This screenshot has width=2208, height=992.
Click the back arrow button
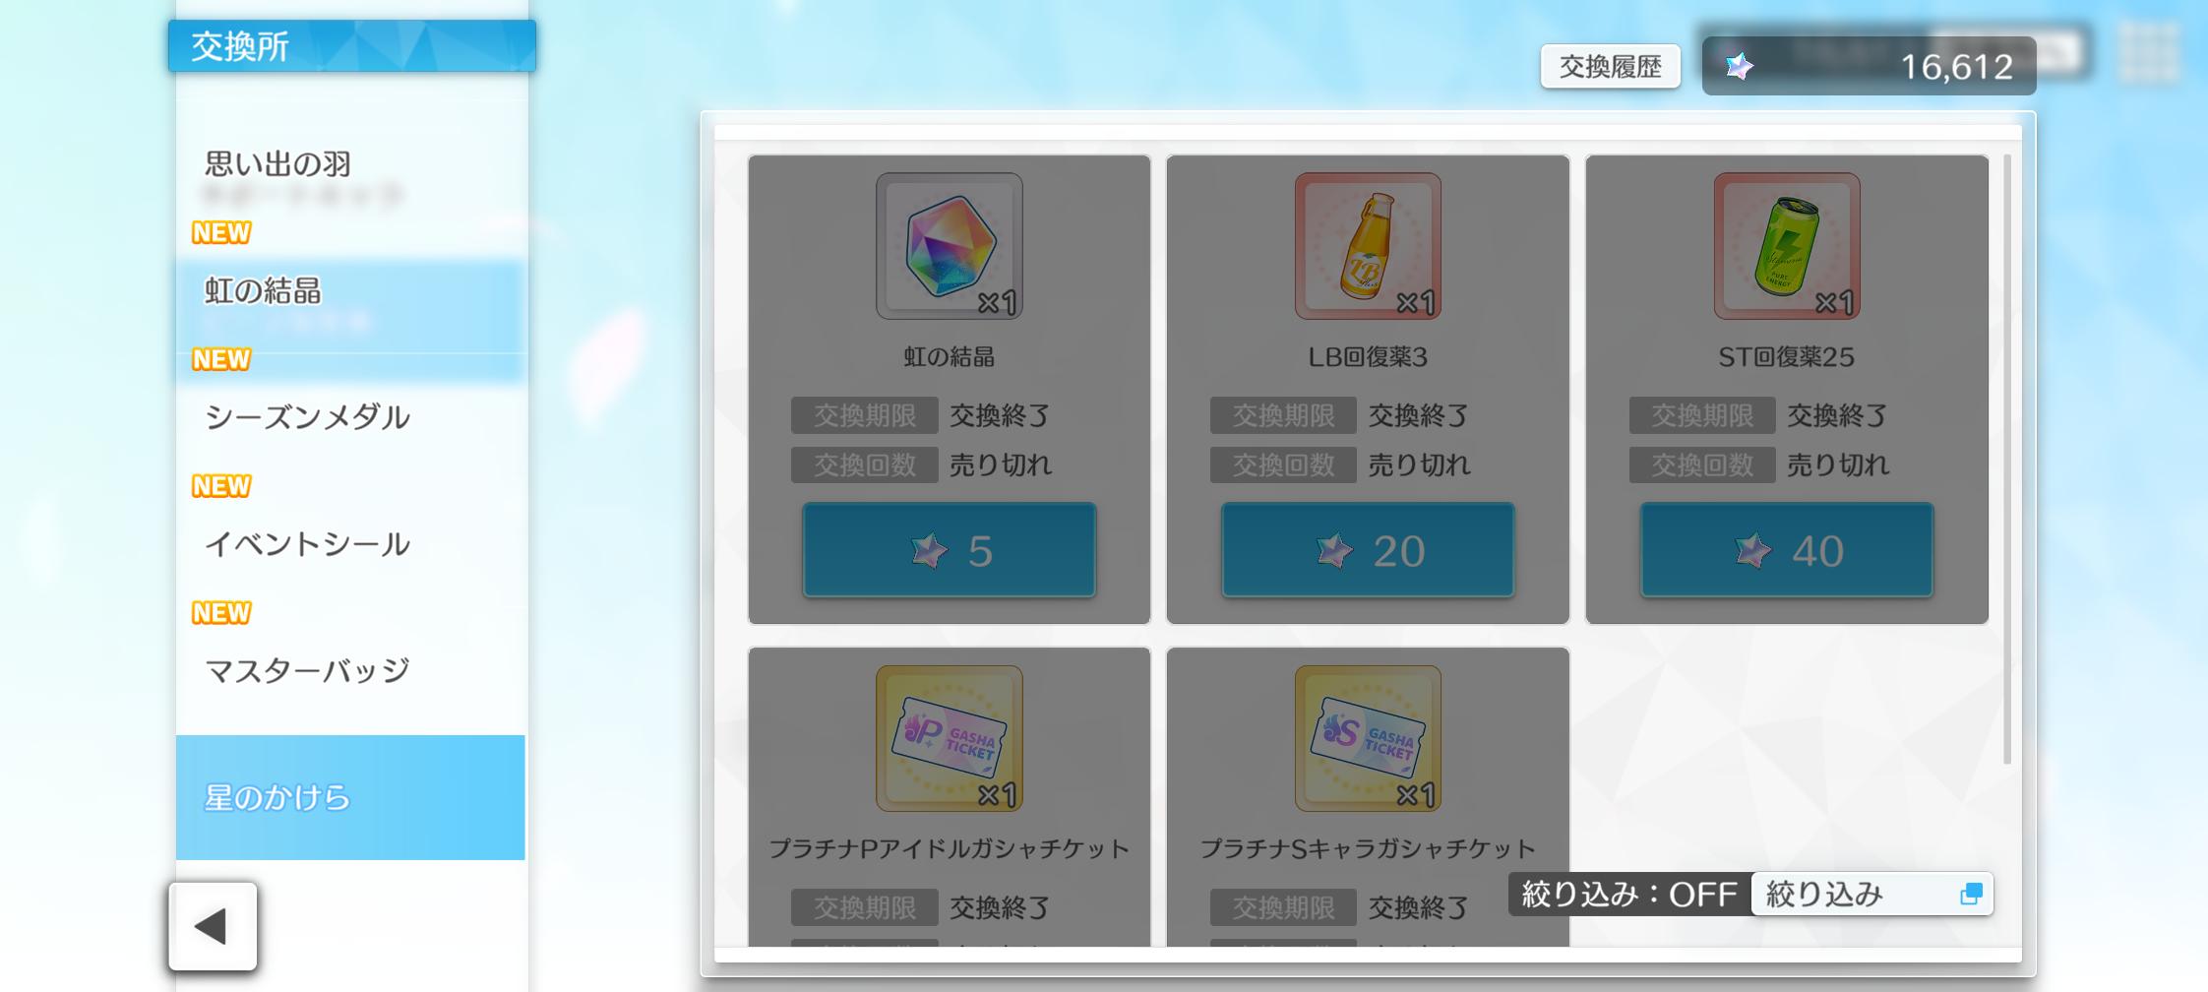click(x=213, y=926)
